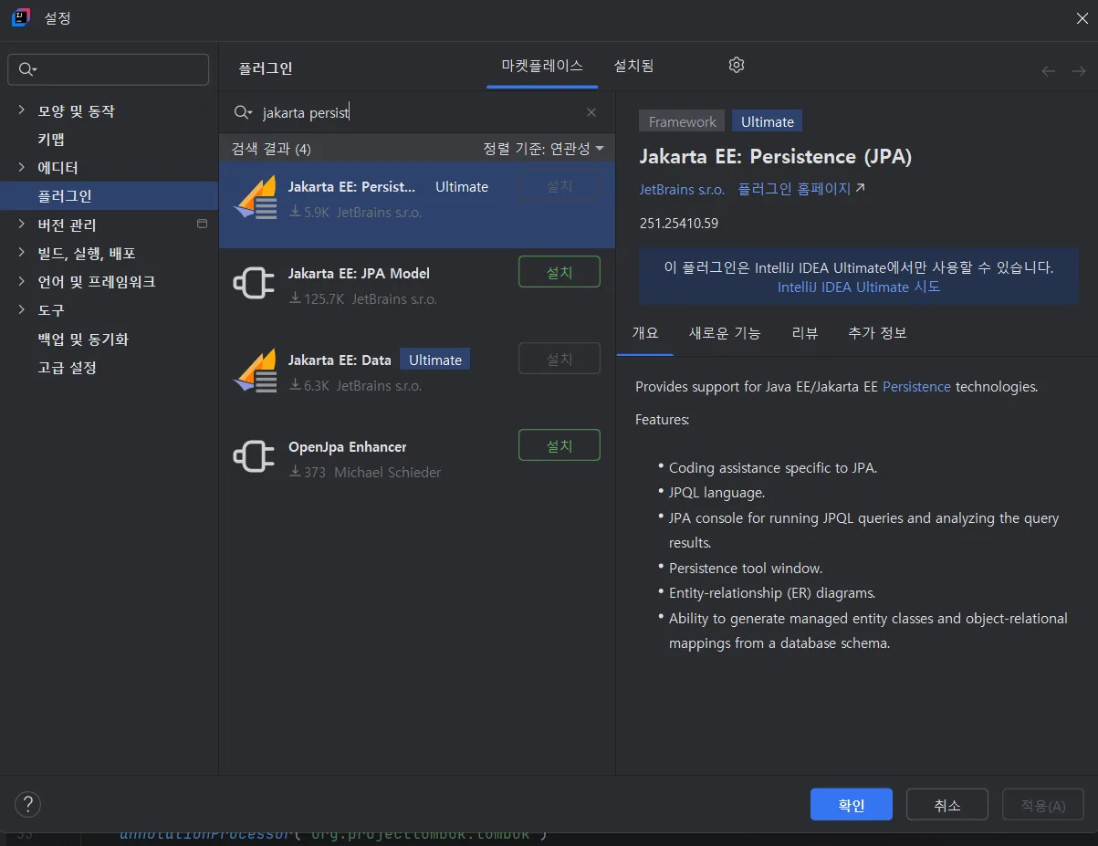
Task: Expand the 도구 section
Action: click(x=21, y=310)
